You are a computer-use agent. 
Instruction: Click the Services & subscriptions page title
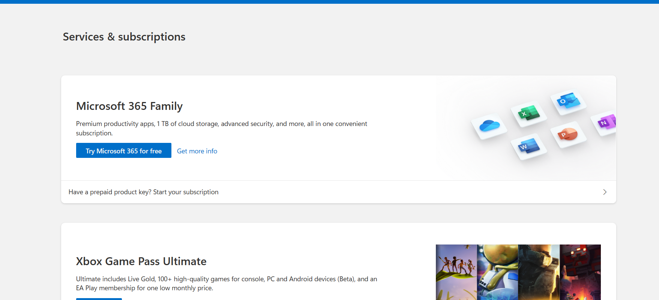pos(124,37)
